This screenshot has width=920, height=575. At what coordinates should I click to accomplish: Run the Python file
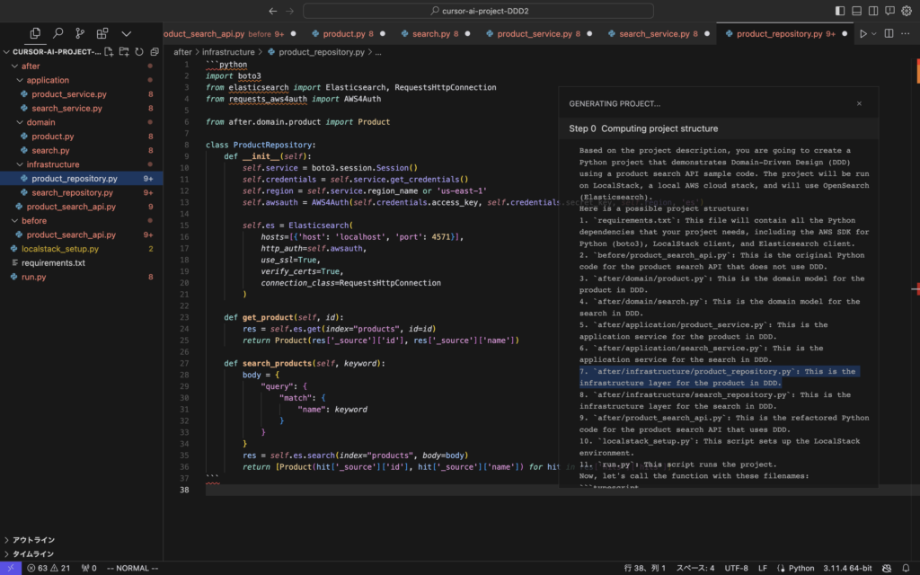(x=863, y=33)
